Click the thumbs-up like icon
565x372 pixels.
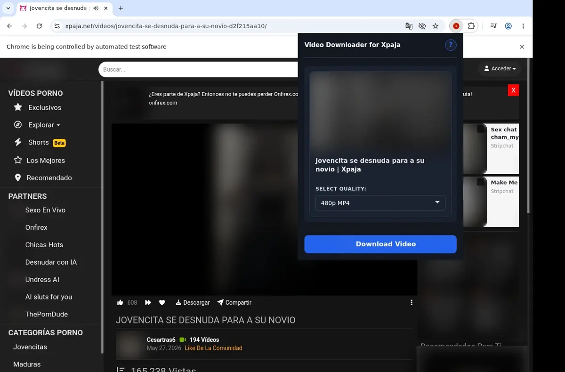coord(120,302)
